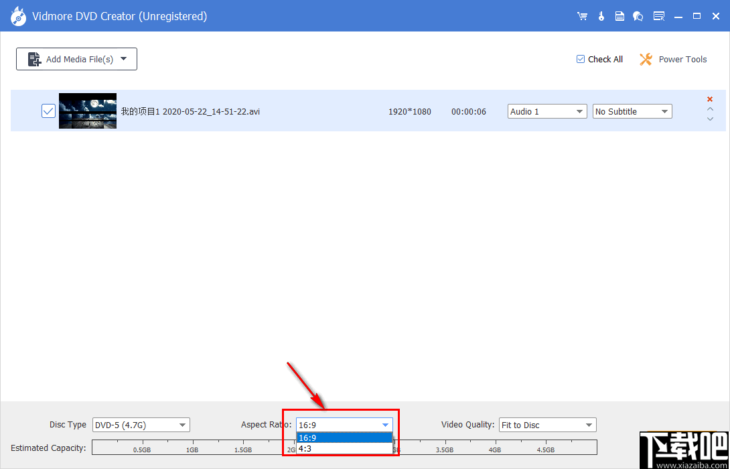
Task: Click the key icon to register
Action: [x=601, y=15]
